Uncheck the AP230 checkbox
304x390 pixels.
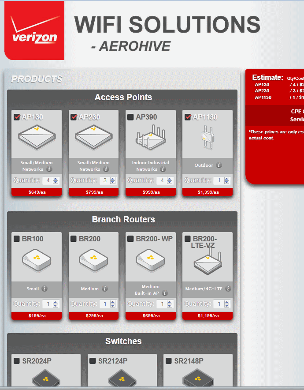[74, 117]
